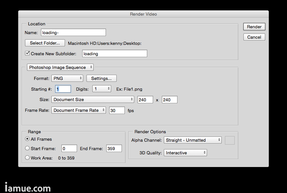
Task: Focus the Name field containing loading-
Action: (73, 32)
